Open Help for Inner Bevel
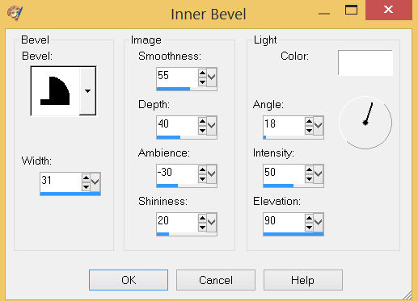 coord(303,280)
